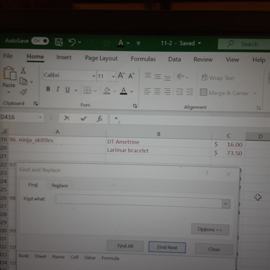
Task: Click the Middle Align icon
Action: tap(158, 76)
